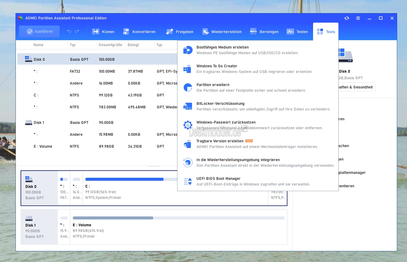Screen dimensions: 407x262
Task: Open the Testen toolbar icon
Action: tap(290, 32)
